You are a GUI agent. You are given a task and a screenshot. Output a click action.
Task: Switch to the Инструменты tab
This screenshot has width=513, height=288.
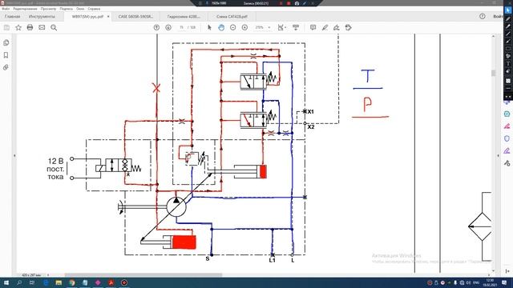[x=42, y=16]
